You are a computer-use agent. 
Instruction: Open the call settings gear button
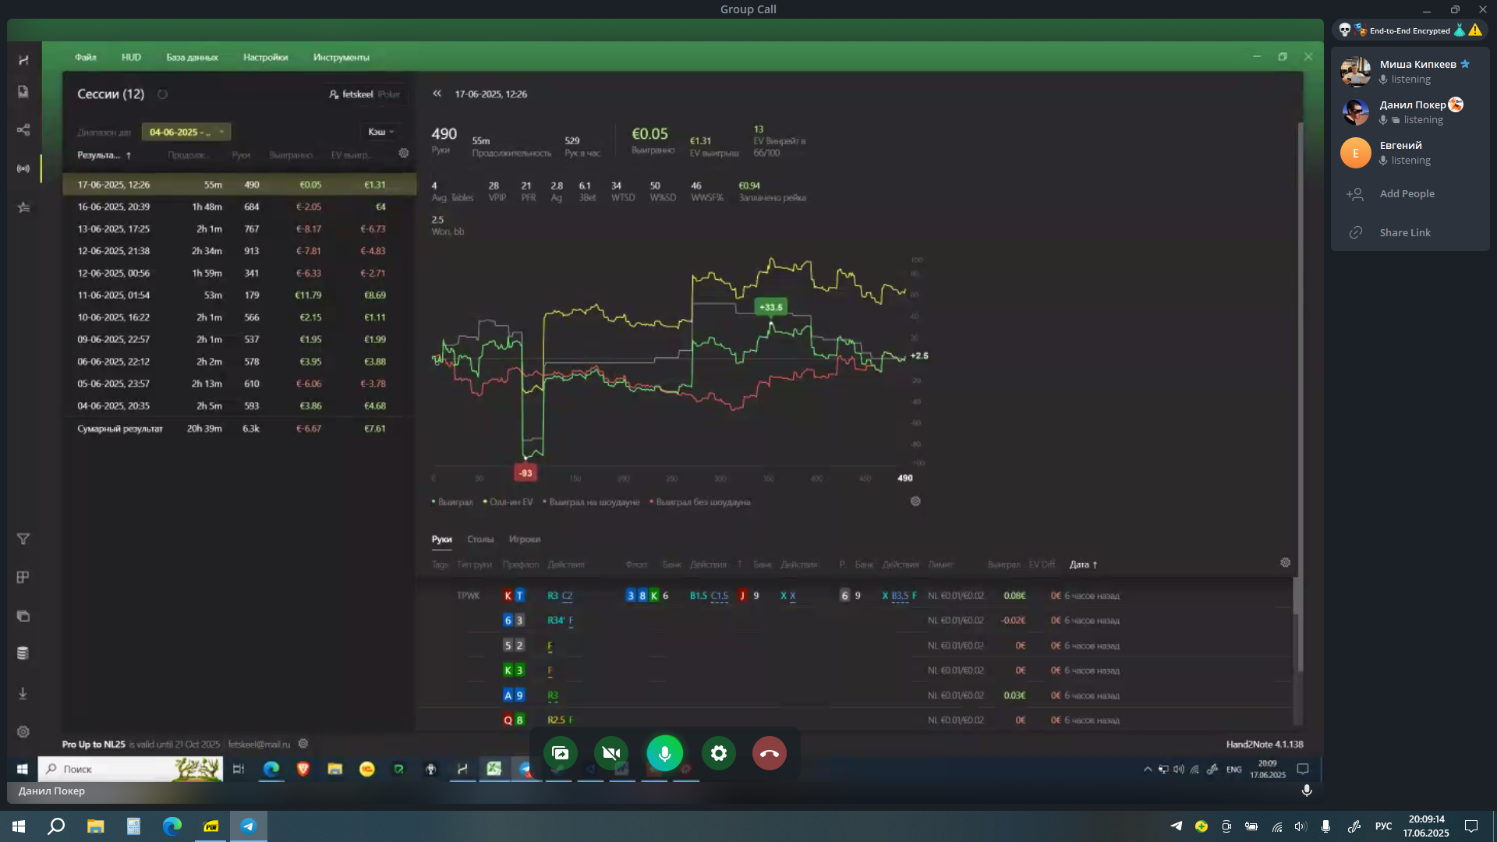click(x=719, y=753)
